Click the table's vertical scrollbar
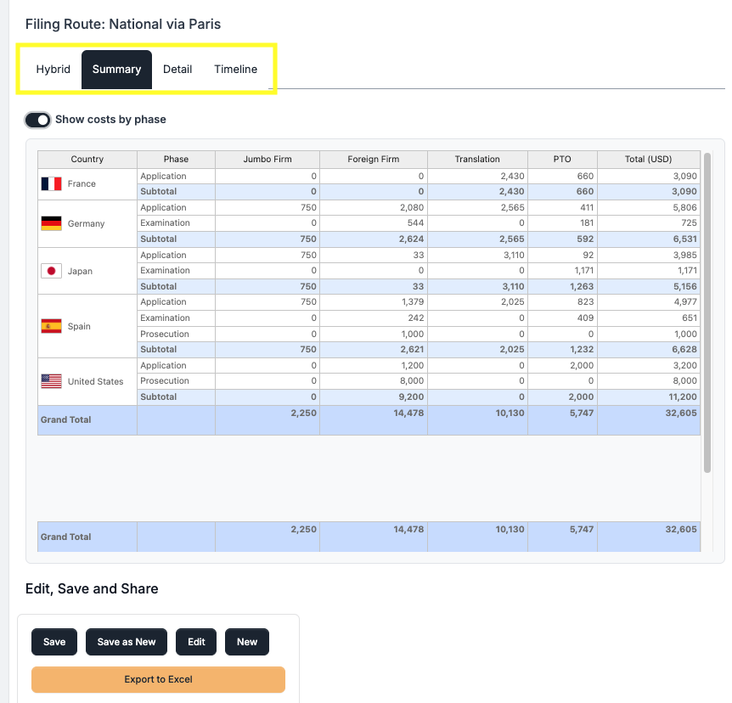Image resolution: width=732 pixels, height=703 pixels. (x=707, y=312)
